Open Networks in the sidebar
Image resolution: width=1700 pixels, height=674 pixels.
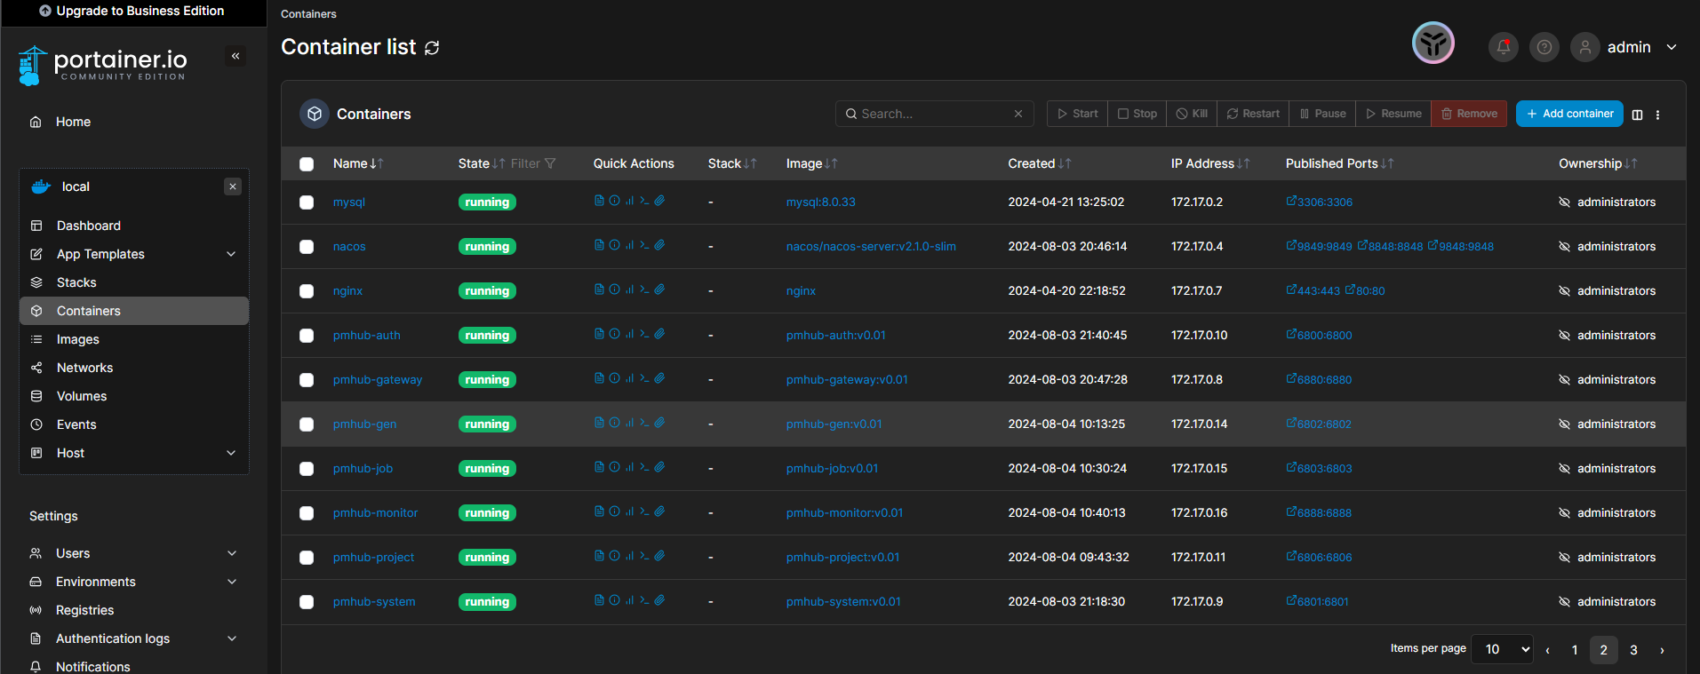tap(133, 368)
